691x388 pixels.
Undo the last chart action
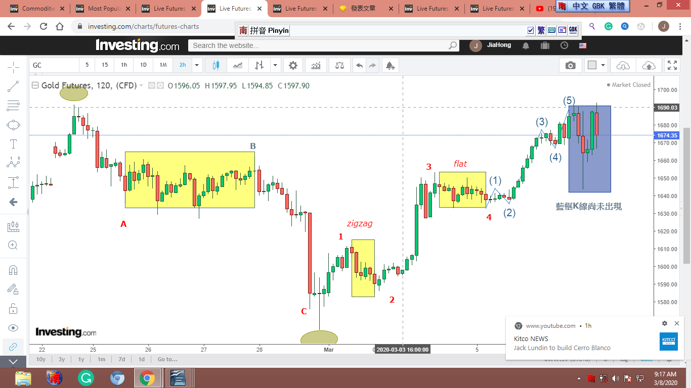[x=359, y=65]
